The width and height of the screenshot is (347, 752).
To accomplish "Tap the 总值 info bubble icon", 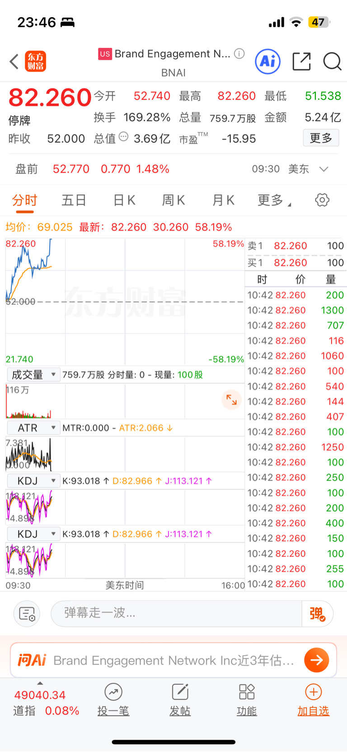I will tap(123, 137).
